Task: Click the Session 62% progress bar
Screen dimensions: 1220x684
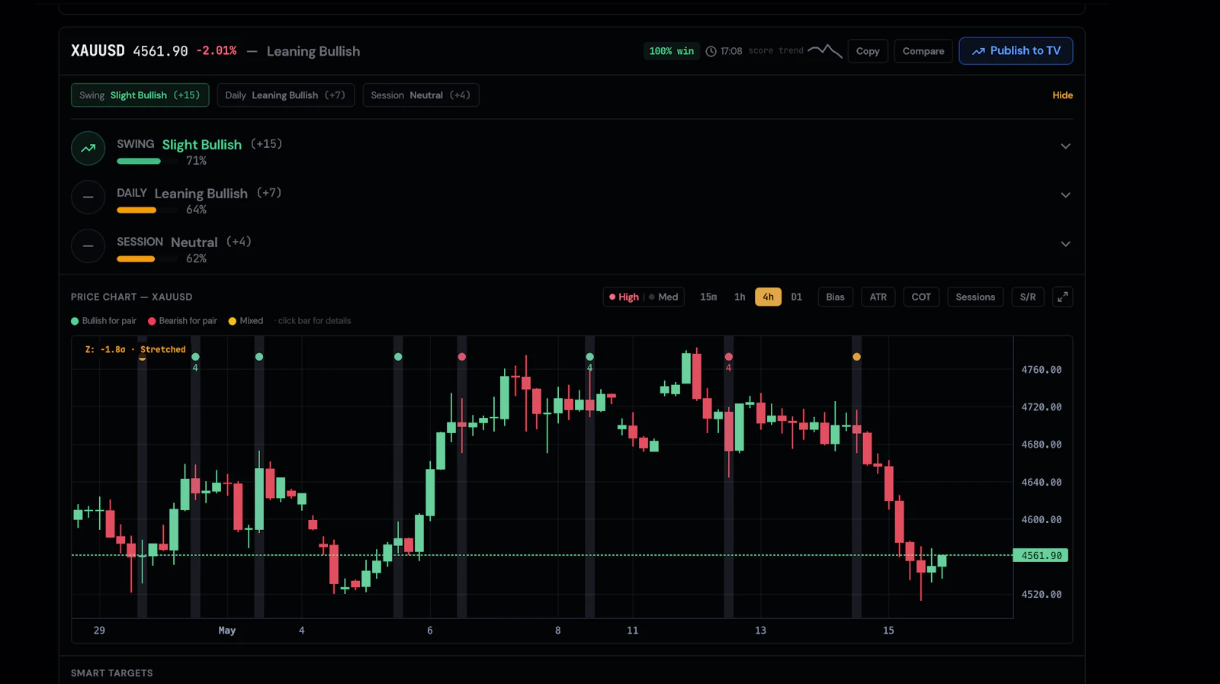Action: click(x=147, y=259)
